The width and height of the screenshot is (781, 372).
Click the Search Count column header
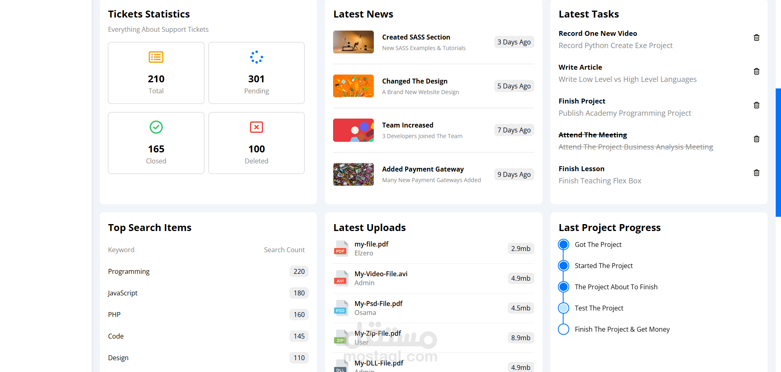(284, 250)
